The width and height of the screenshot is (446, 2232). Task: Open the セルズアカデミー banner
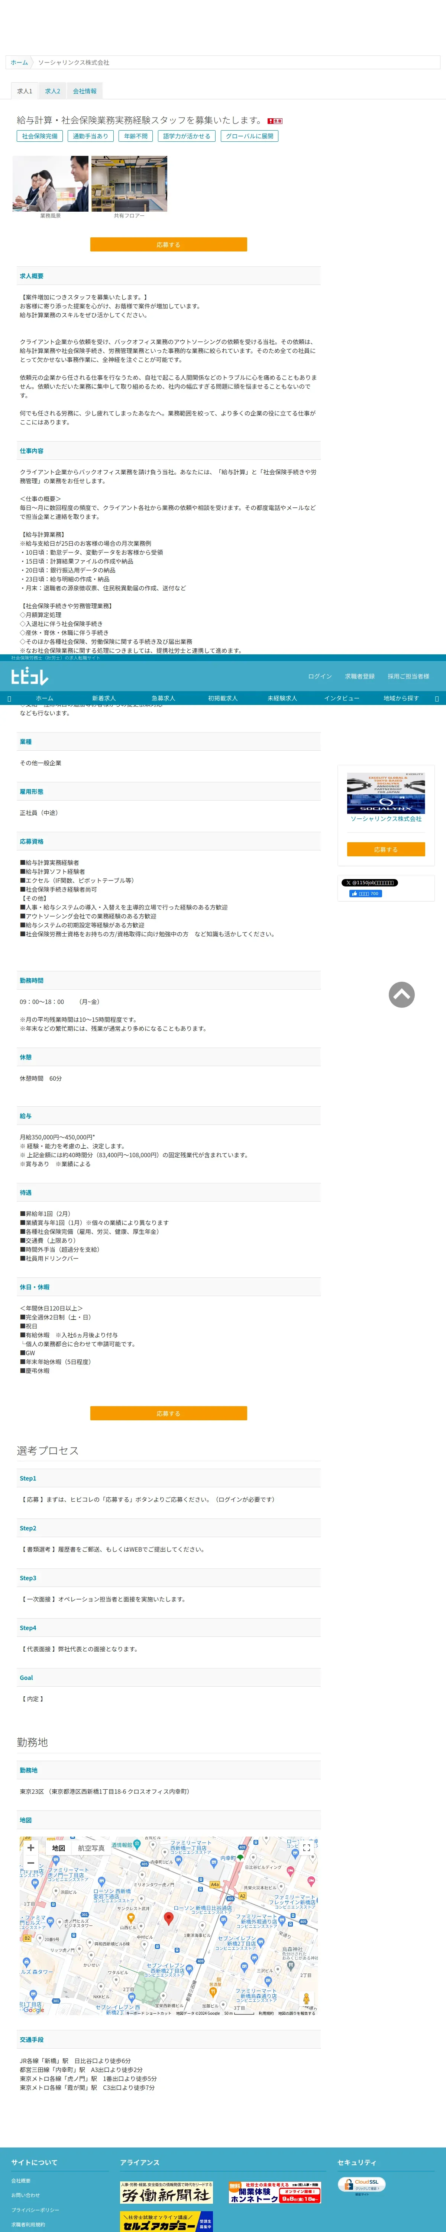pos(166,2222)
